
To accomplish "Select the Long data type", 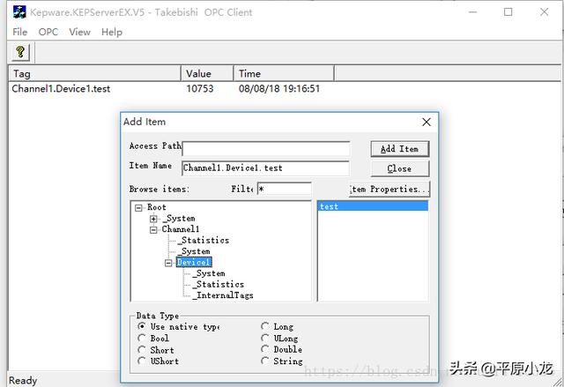I will pyautogui.click(x=265, y=326).
